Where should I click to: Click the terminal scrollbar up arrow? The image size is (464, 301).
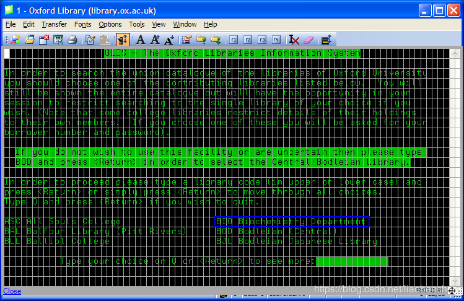click(x=455, y=53)
